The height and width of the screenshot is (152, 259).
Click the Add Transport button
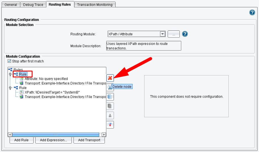click(x=89, y=140)
